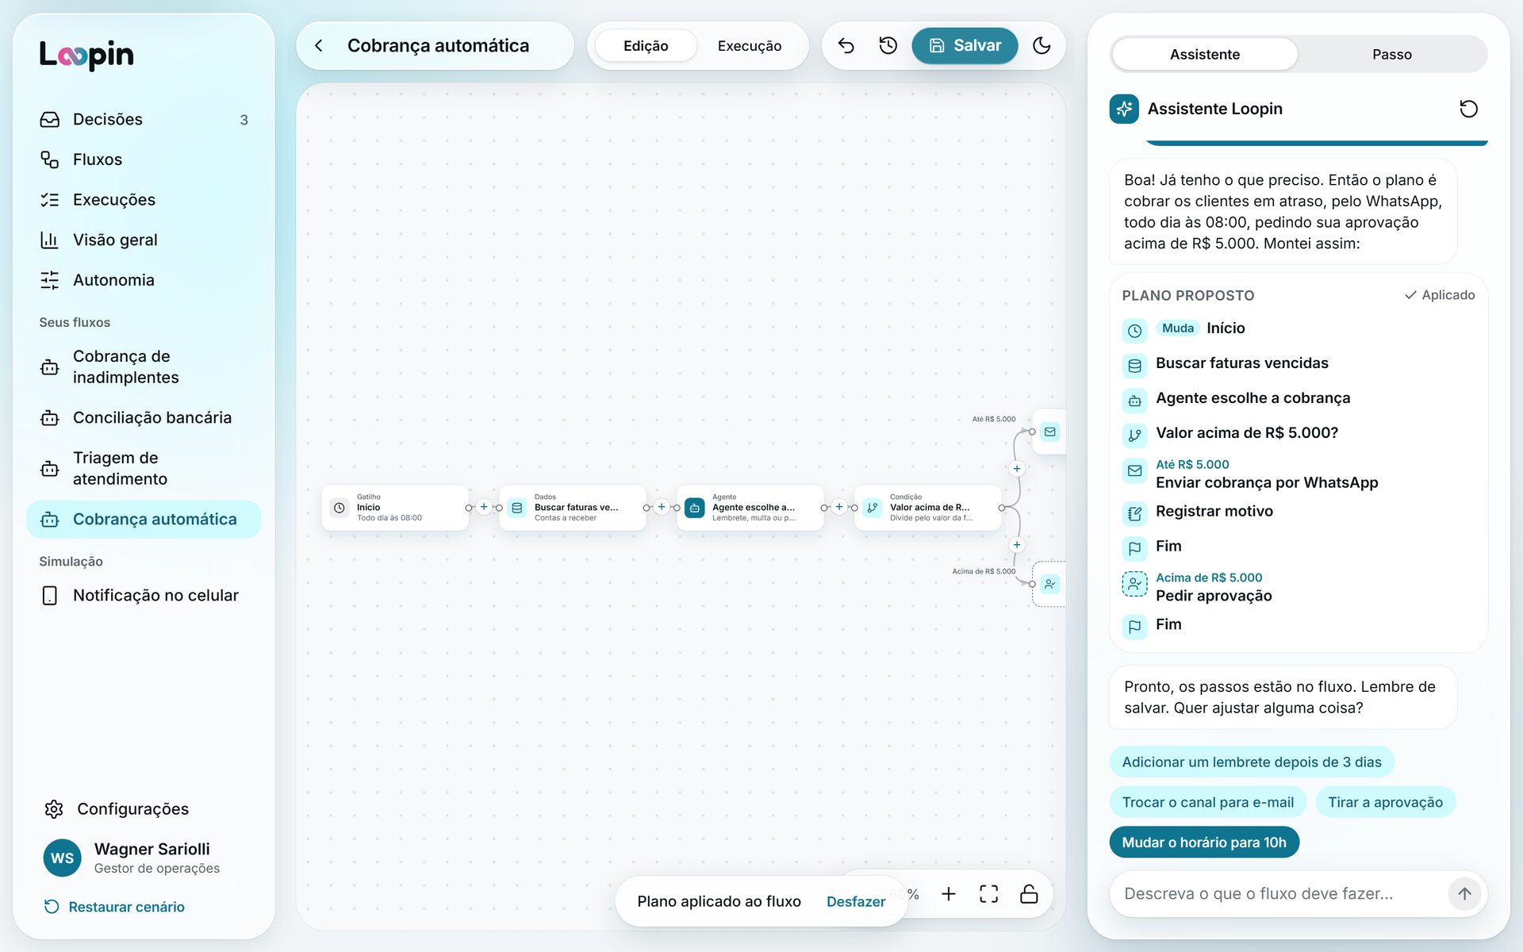Toggle the canvas lock icon
This screenshot has width=1523, height=952.
(1029, 894)
